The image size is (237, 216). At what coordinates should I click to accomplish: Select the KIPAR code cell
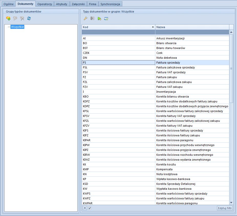coord(118,140)
